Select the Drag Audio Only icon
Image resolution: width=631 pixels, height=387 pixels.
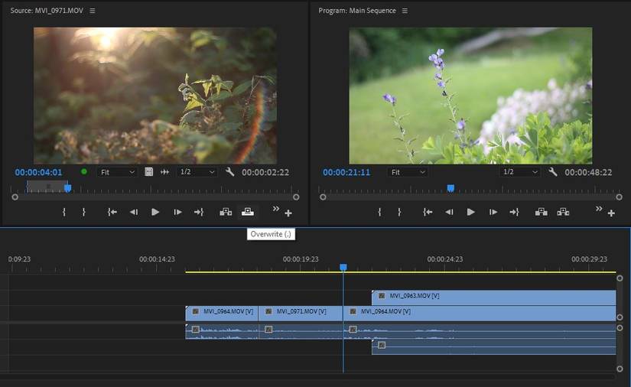click(x=164, y=172)
